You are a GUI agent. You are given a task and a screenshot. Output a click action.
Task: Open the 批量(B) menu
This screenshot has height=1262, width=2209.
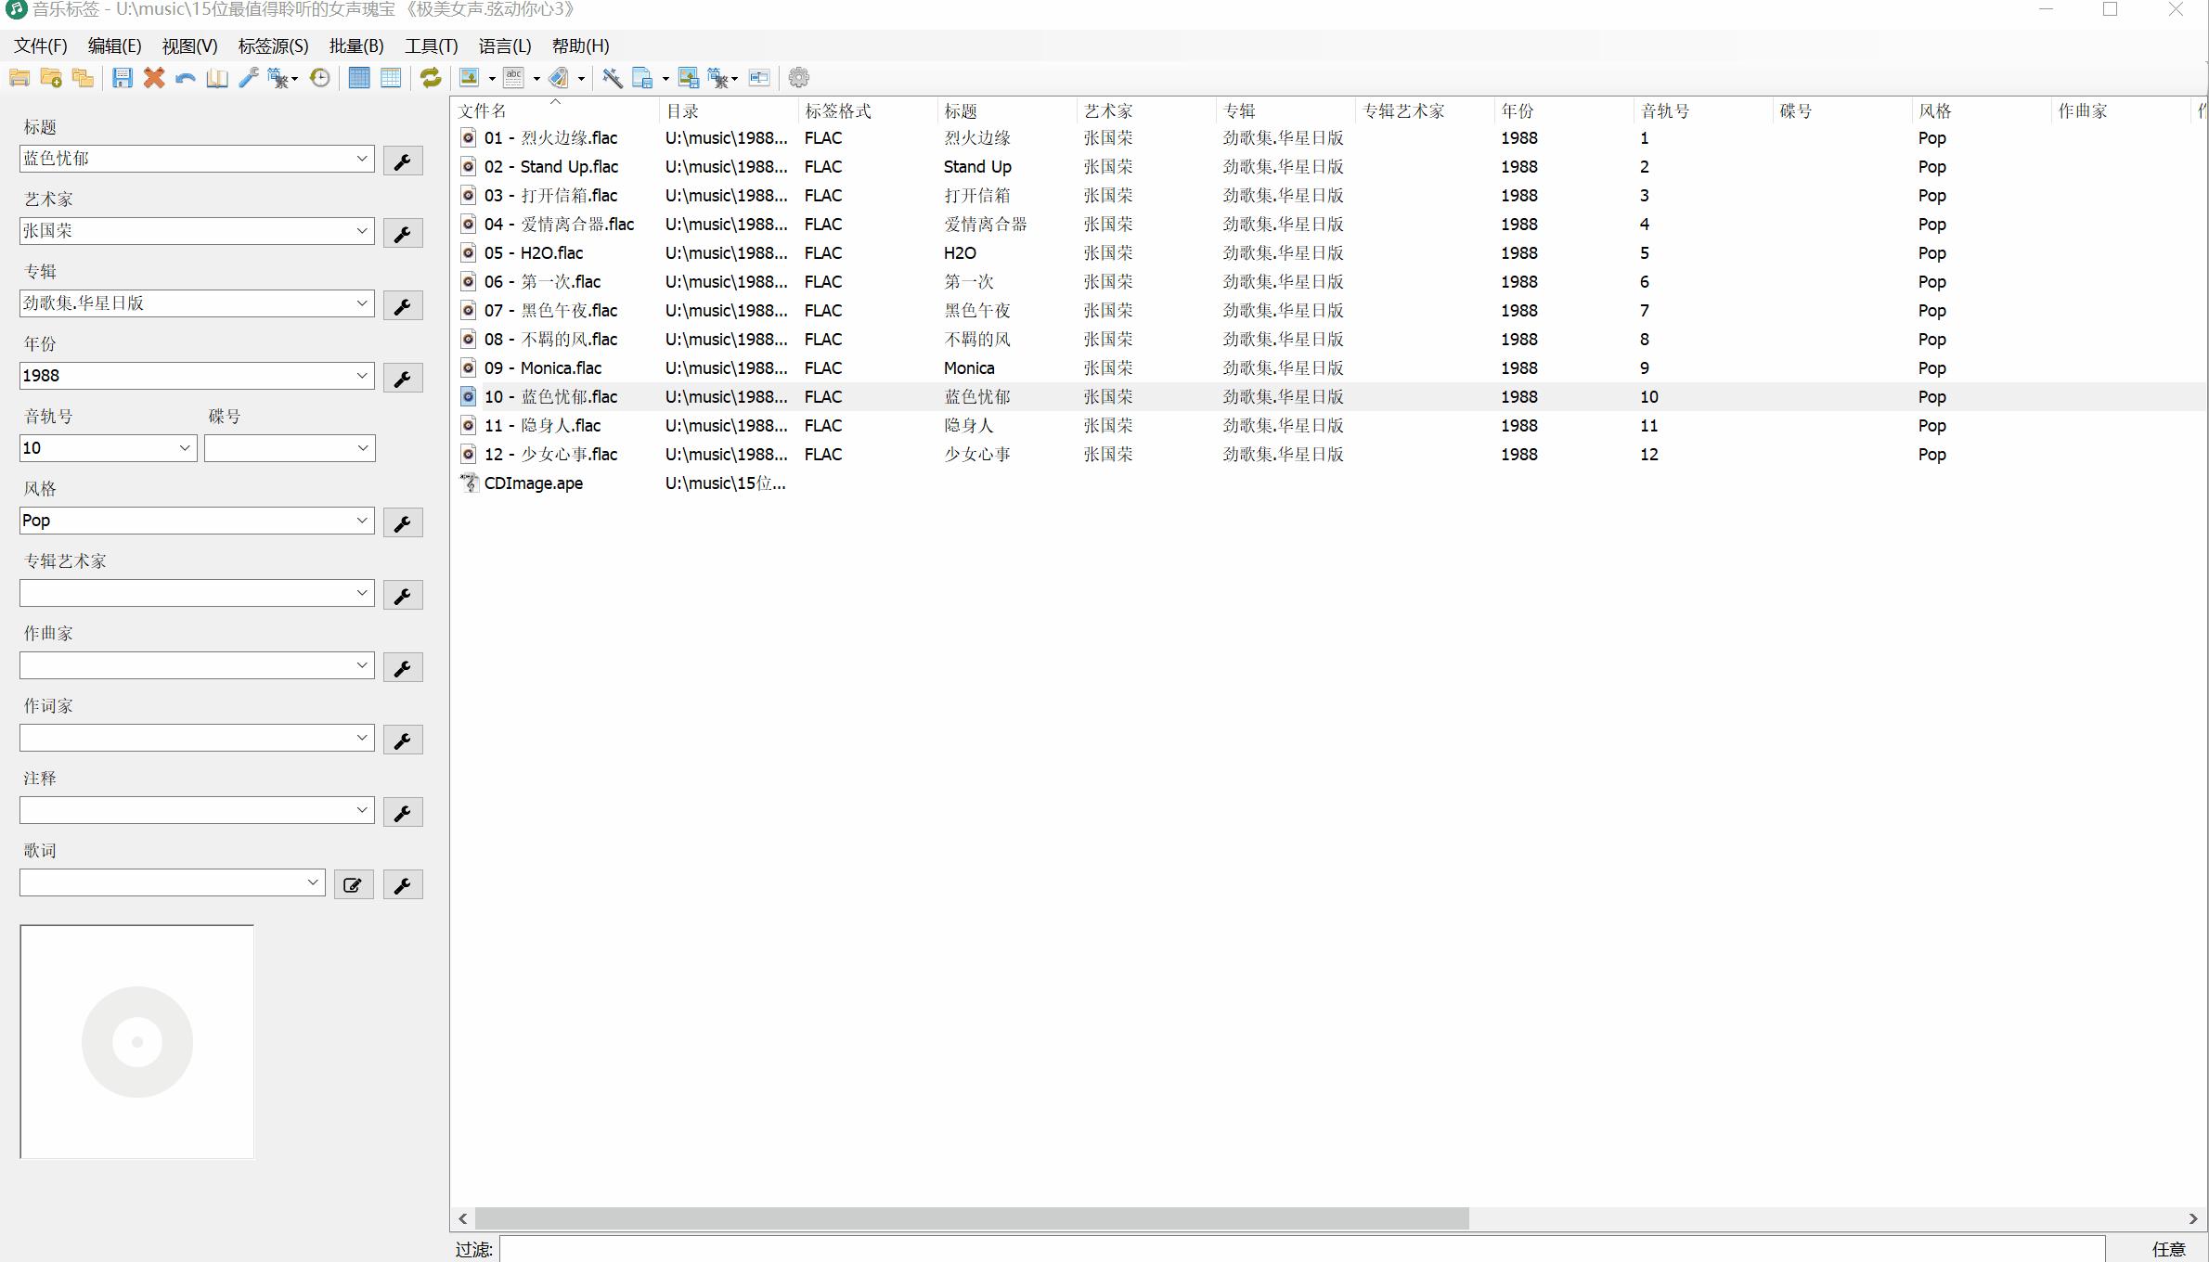click(355, 45)
